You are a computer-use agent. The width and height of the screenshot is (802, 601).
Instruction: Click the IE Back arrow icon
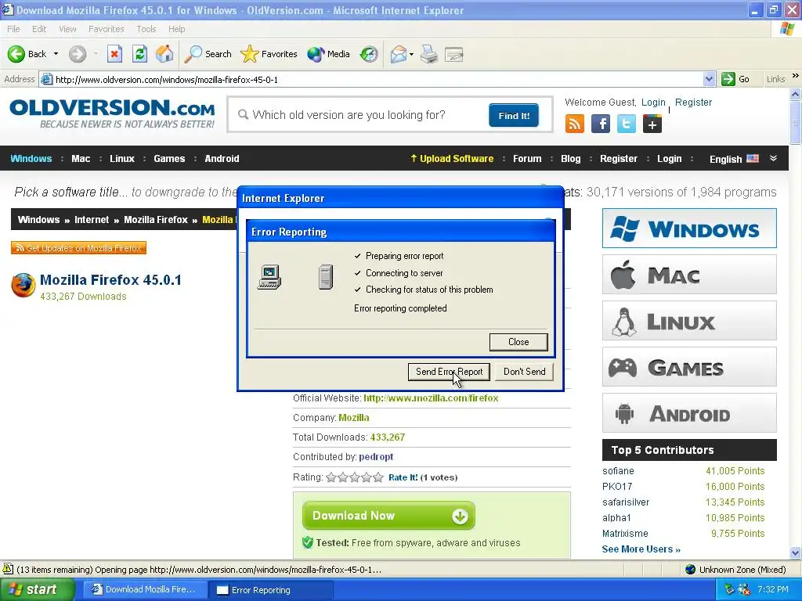coord(16,54)
